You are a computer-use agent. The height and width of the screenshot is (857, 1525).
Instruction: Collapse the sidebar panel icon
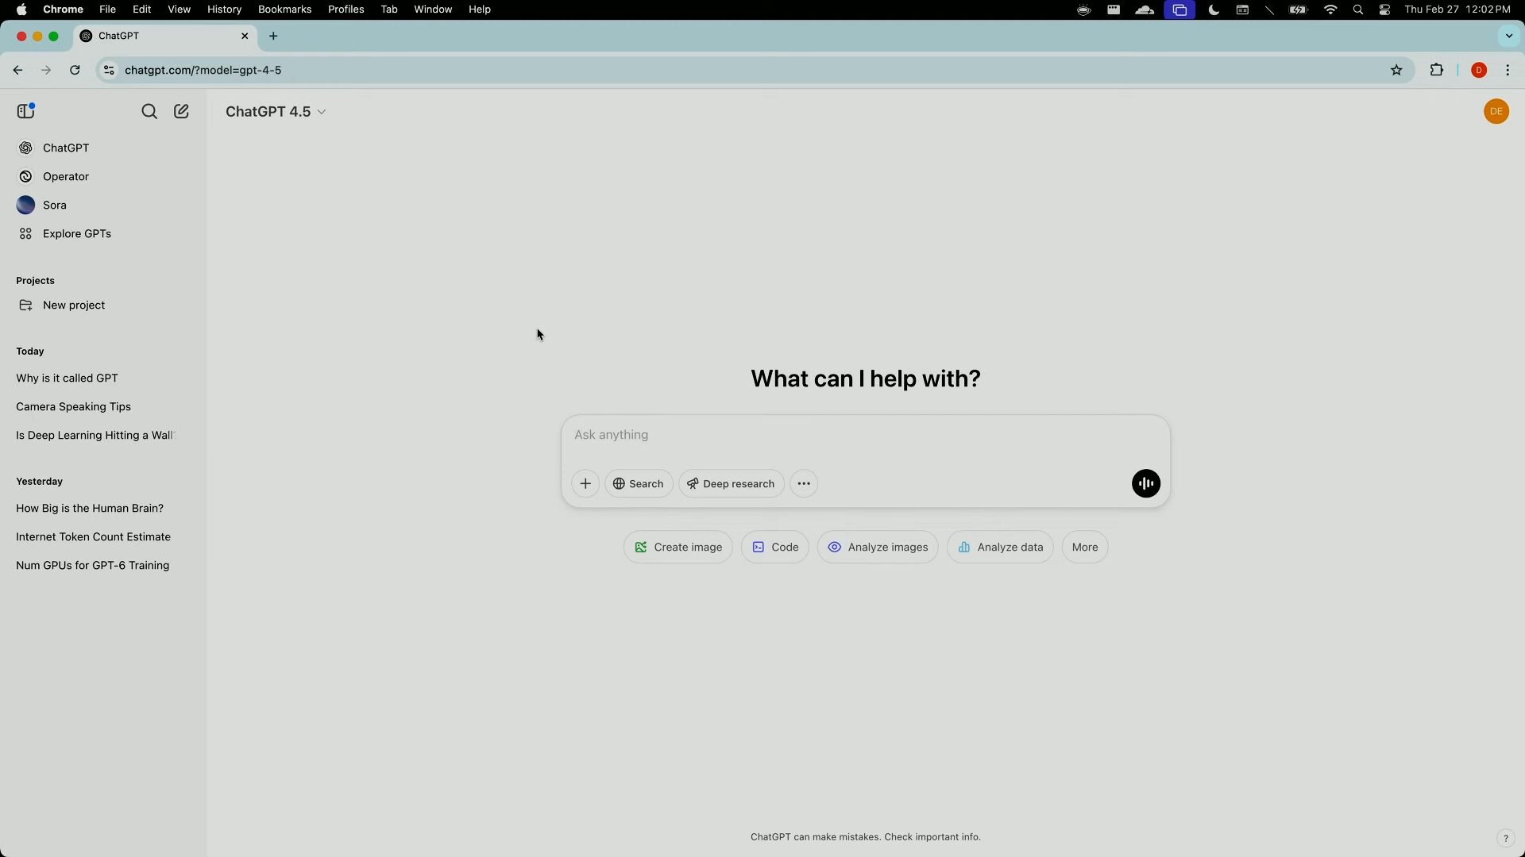[26, 111]
